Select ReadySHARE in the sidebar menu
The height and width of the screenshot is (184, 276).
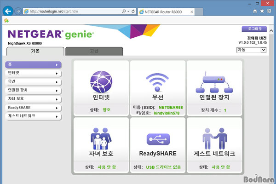33,108
